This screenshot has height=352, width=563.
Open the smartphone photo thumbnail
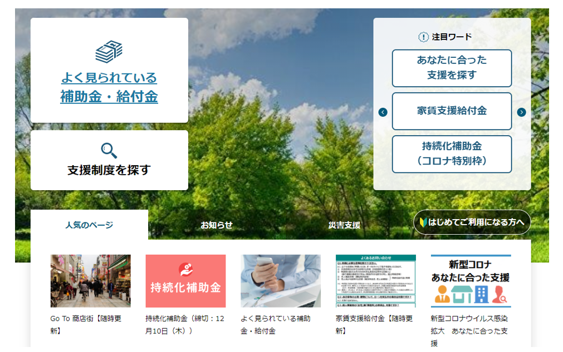tap(281, 281)
